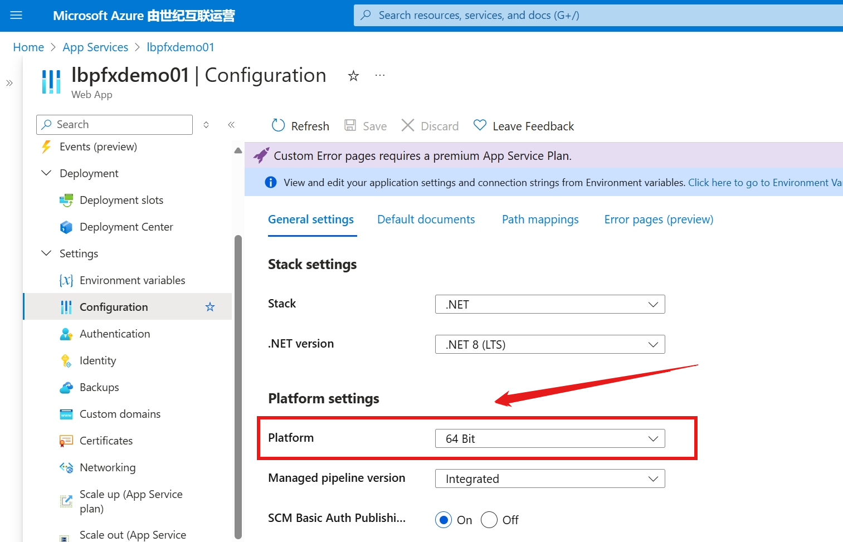
Task: Open Deployment Center from sidebar
Action: [x=126, y=227]
